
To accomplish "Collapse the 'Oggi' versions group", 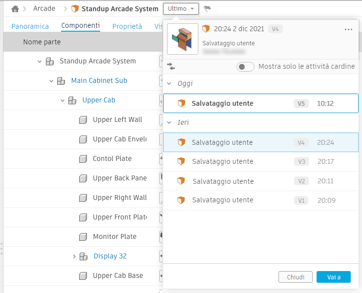I will [170, 83].
